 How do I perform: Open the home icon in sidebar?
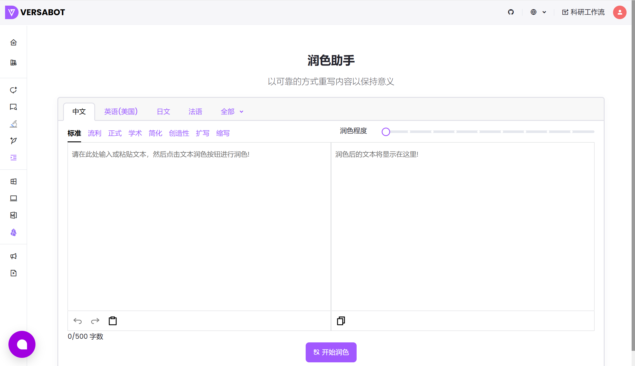[14, 42]
